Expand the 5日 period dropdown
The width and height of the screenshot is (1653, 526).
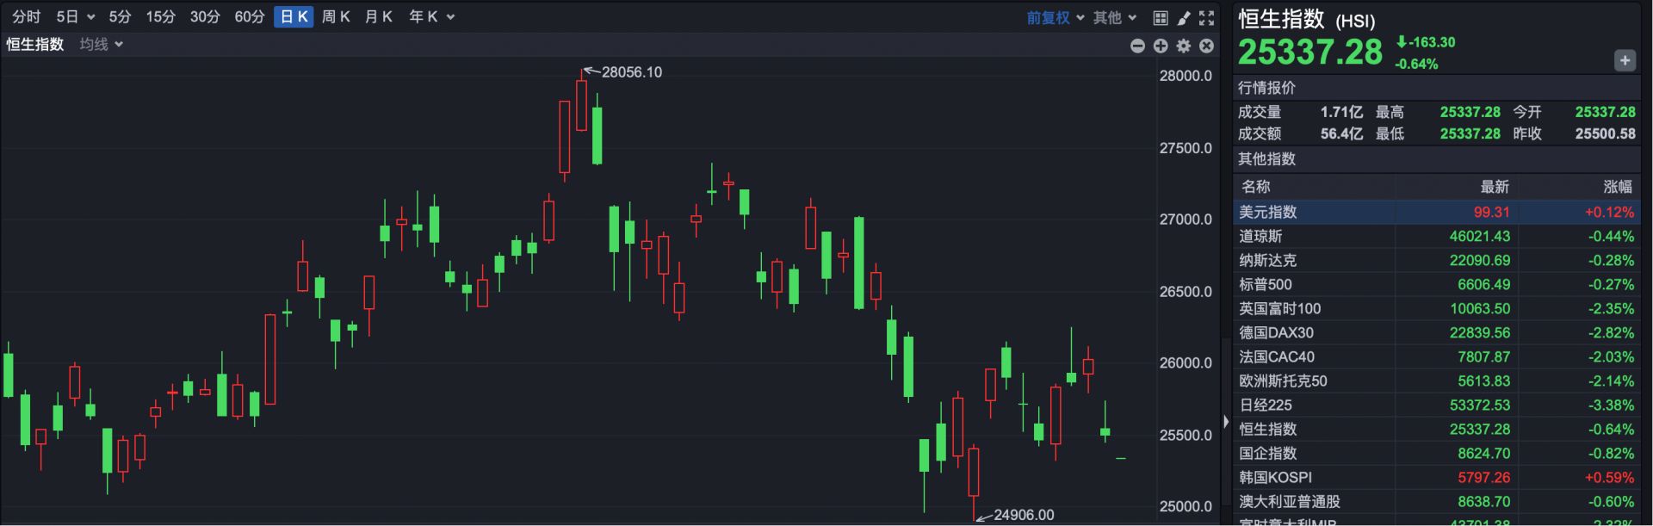(76, 17)
